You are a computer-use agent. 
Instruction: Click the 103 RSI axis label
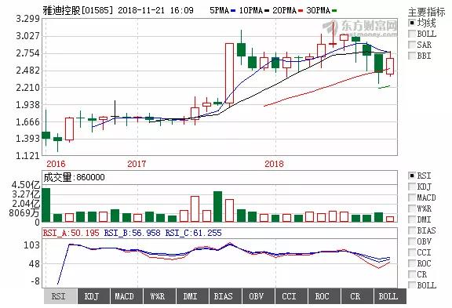[31, 245]
